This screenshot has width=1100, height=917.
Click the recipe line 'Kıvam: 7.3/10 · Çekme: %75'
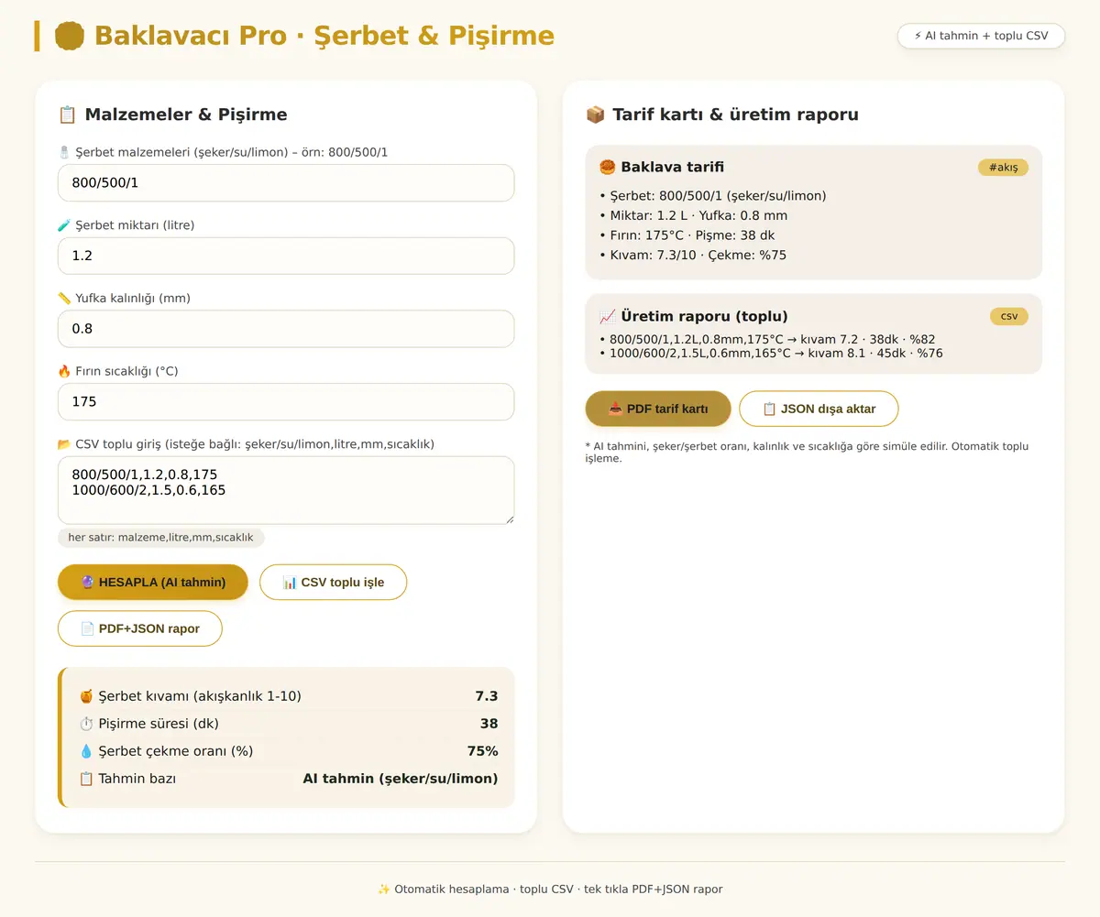692,255
